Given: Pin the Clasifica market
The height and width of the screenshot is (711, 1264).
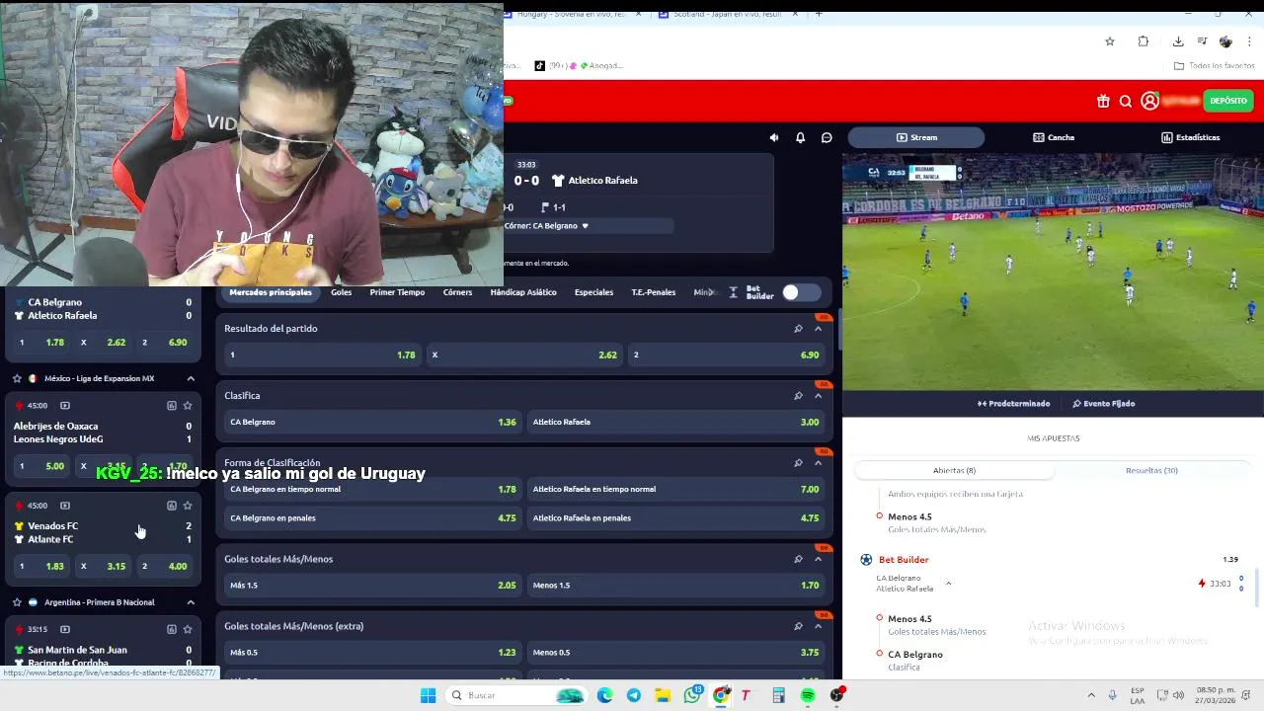Looking at the screenshot, I should point(798,395).
